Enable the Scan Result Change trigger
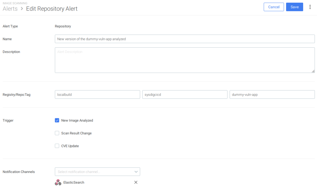This screenshot has height=190, width=317. click(57, 133)
